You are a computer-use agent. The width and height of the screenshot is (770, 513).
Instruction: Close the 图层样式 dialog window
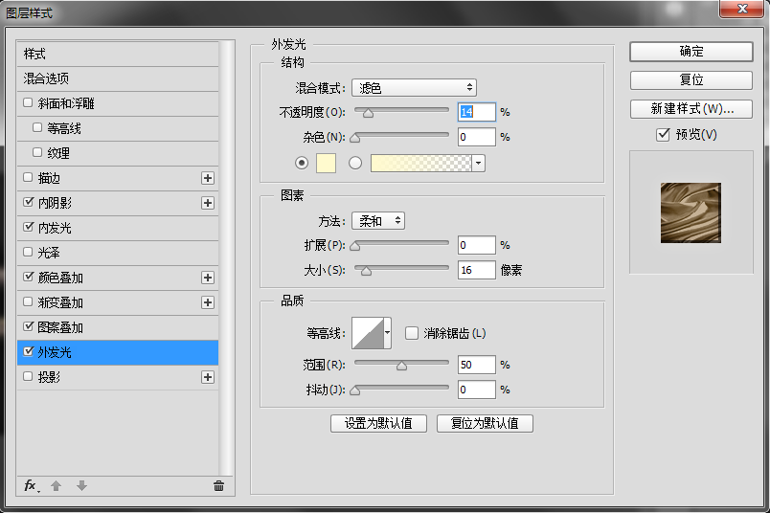(742, 9)
